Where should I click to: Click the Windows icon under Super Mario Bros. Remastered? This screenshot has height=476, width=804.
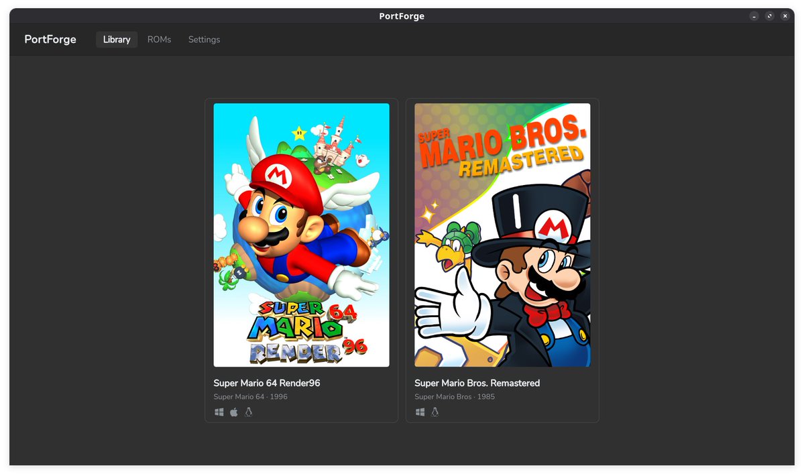pos(420,412)
